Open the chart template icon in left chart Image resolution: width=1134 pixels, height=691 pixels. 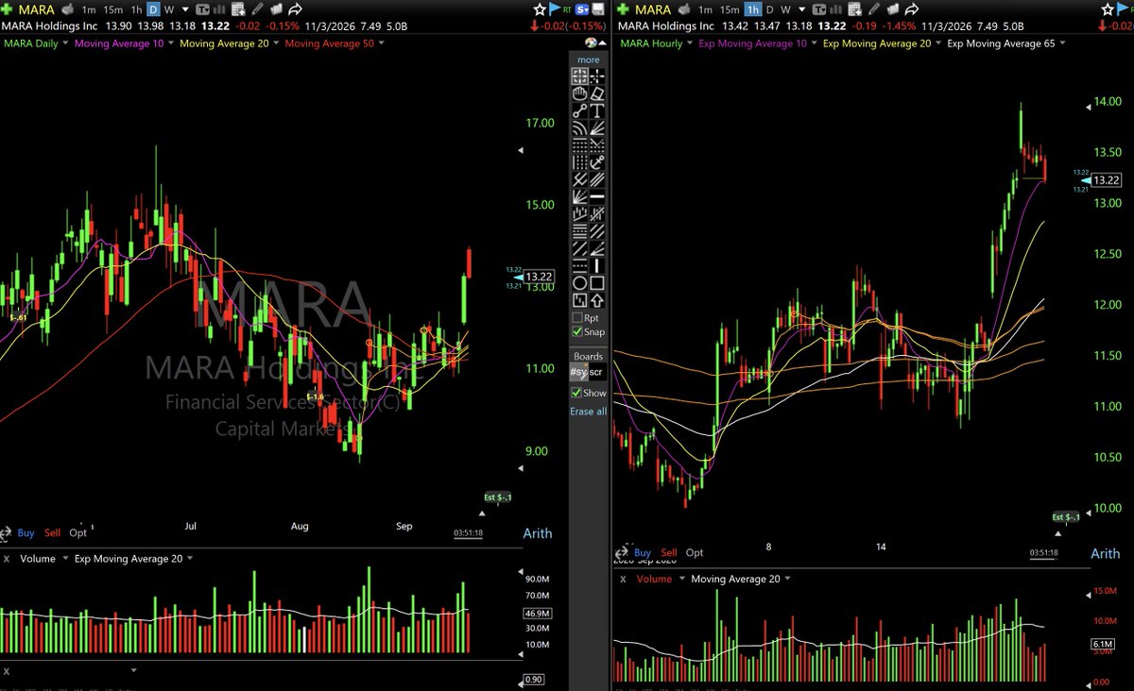[x=202, y=9]
